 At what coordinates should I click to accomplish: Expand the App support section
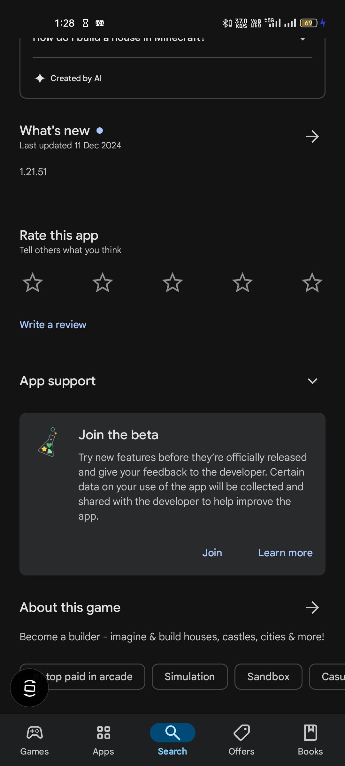click(312, 380)
